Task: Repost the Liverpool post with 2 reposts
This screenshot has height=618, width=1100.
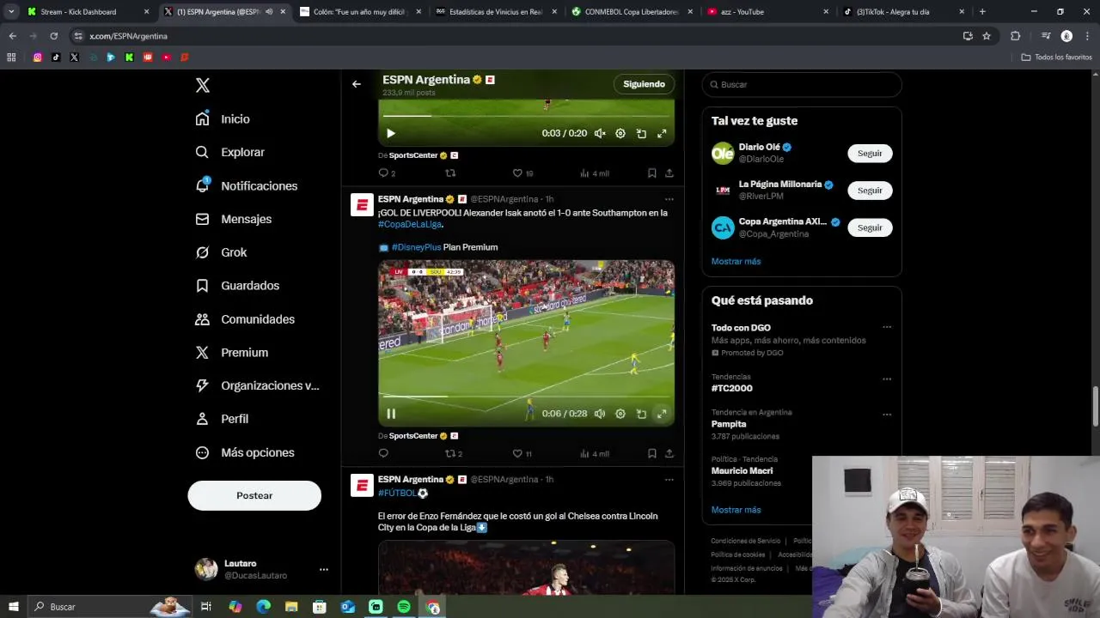Action: (x=453, y=453)
